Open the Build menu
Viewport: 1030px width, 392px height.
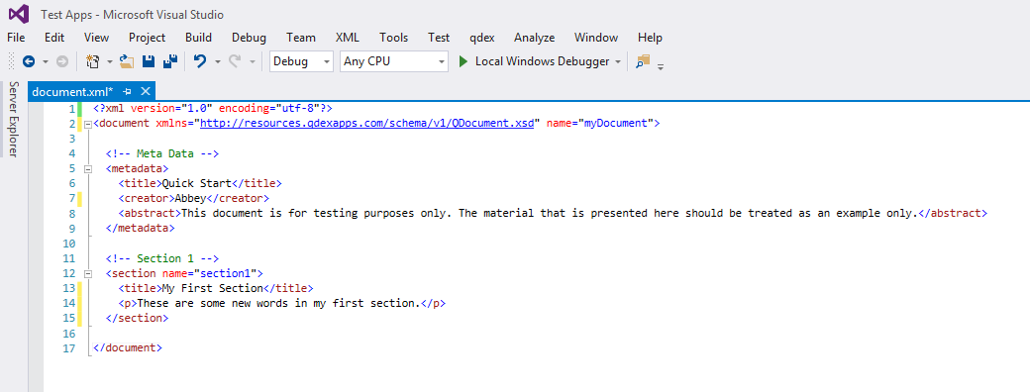[198, 38]
